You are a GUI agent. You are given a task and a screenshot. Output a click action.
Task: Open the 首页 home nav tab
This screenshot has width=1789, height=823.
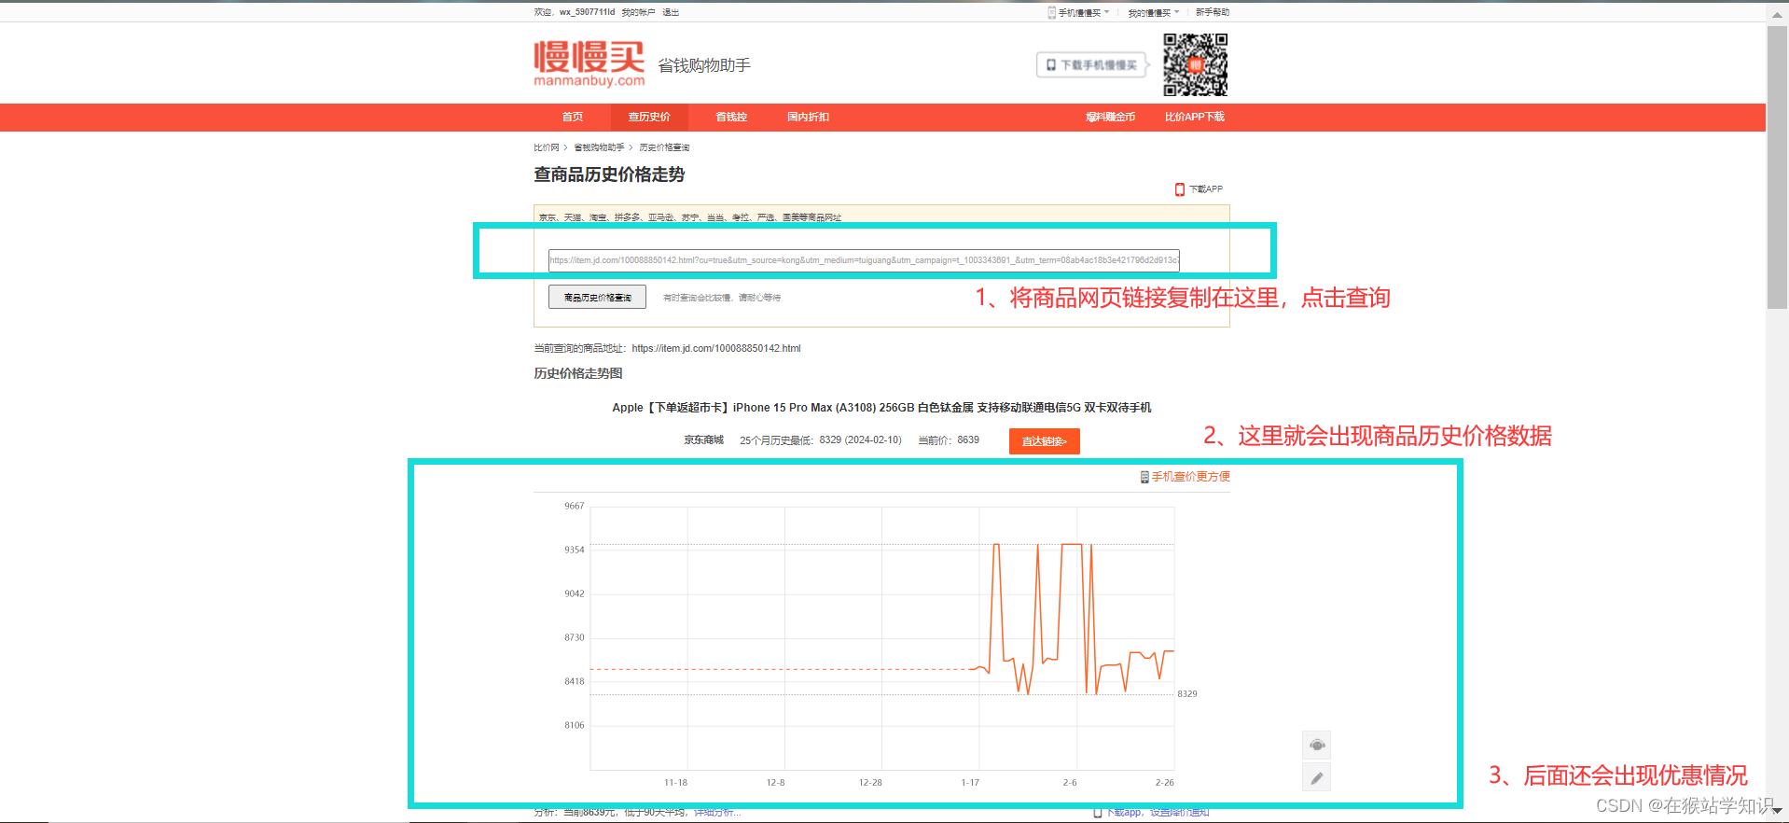pyautogui.click(x=572, y=117)
